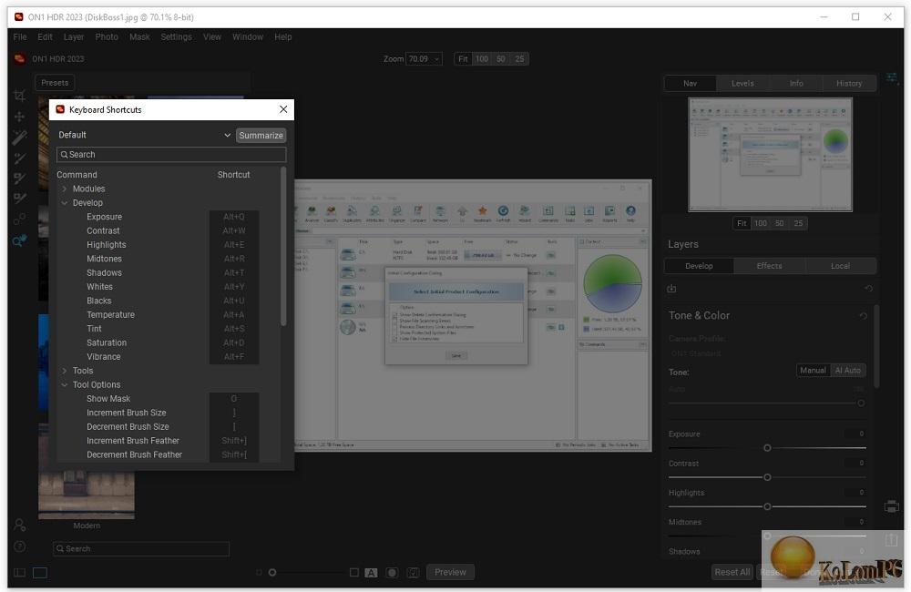Viewport: 911px width, 592px height.
Task: Select the magic wand brush tool icon
Action: coord(19,138)
